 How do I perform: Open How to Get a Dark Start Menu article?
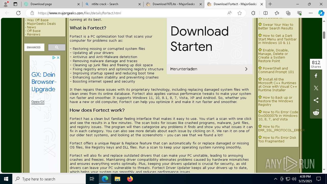277,39
